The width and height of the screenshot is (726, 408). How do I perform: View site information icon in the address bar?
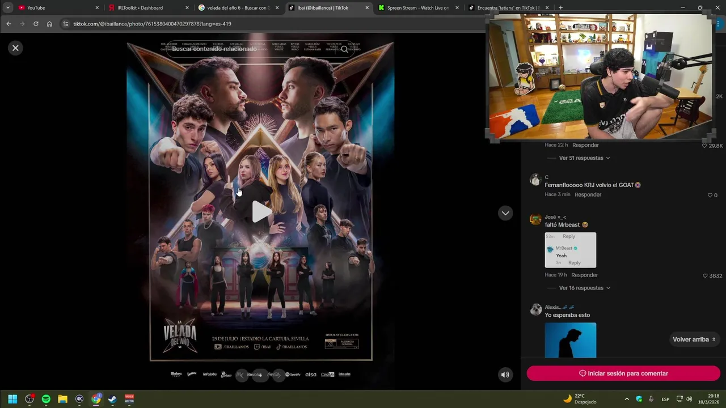[x=66, y=24]
